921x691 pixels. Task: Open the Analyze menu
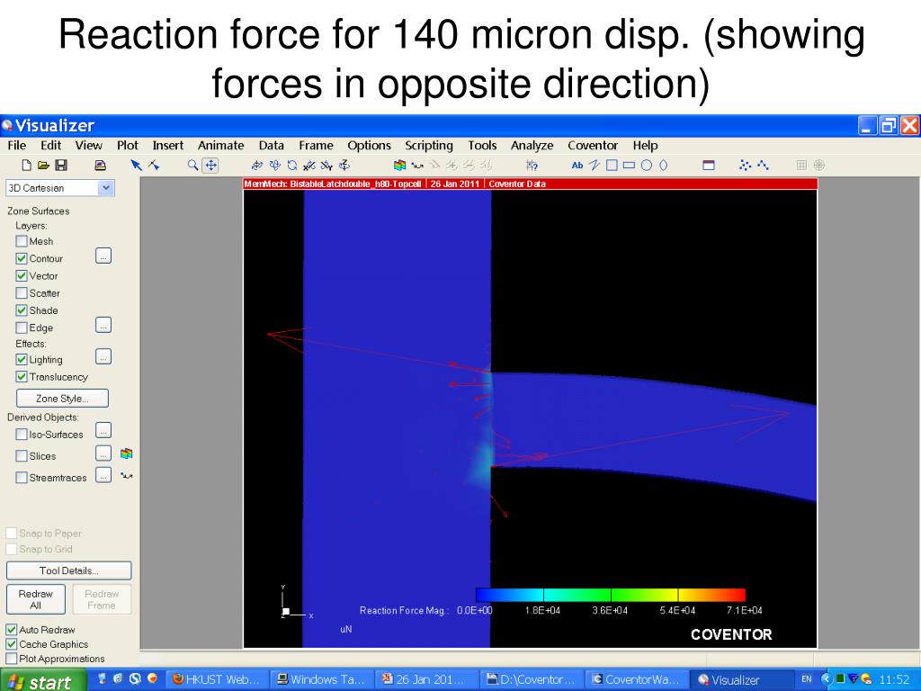pyautogui.click(x=532, y=145)
